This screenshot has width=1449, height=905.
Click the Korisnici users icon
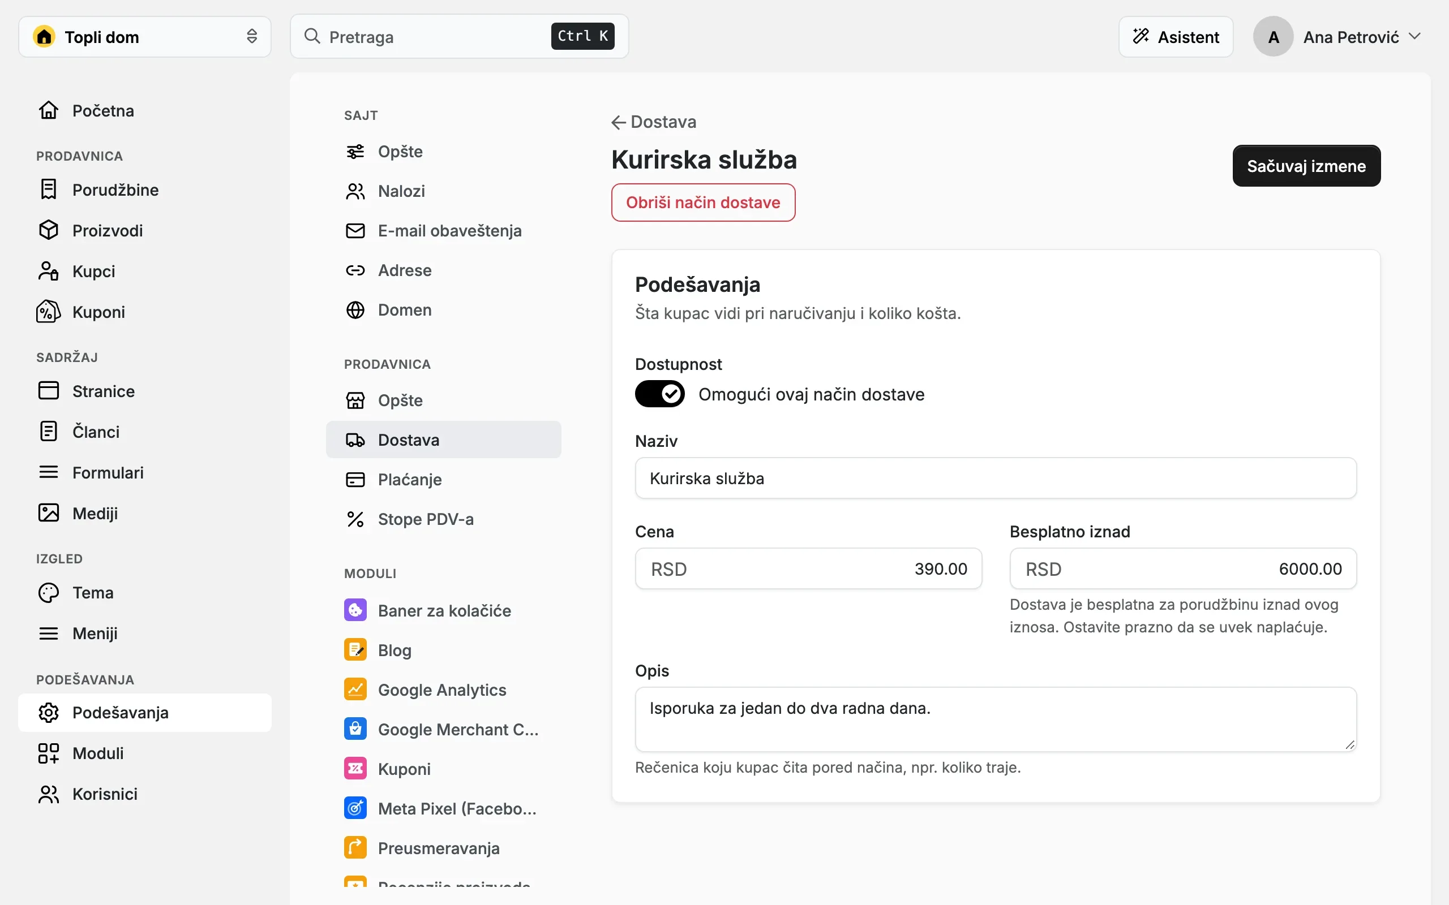[x=49, y=794]
